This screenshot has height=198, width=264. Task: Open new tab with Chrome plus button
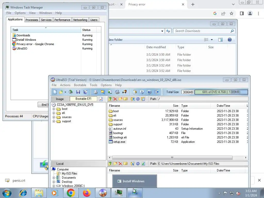coord(193,4)
